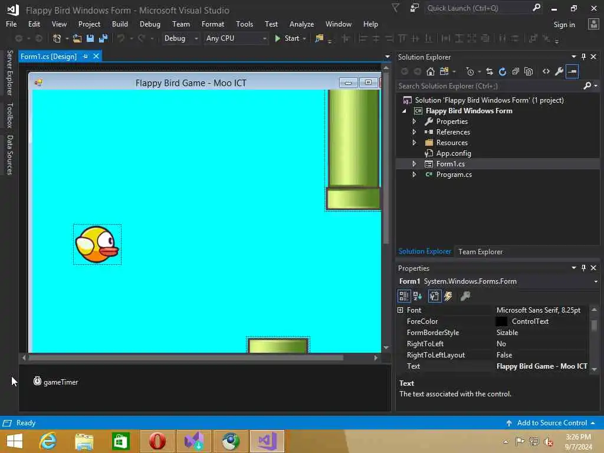604x453 pixels.
Task: Click the Windows Start button
Action: (x=15, y=441)
